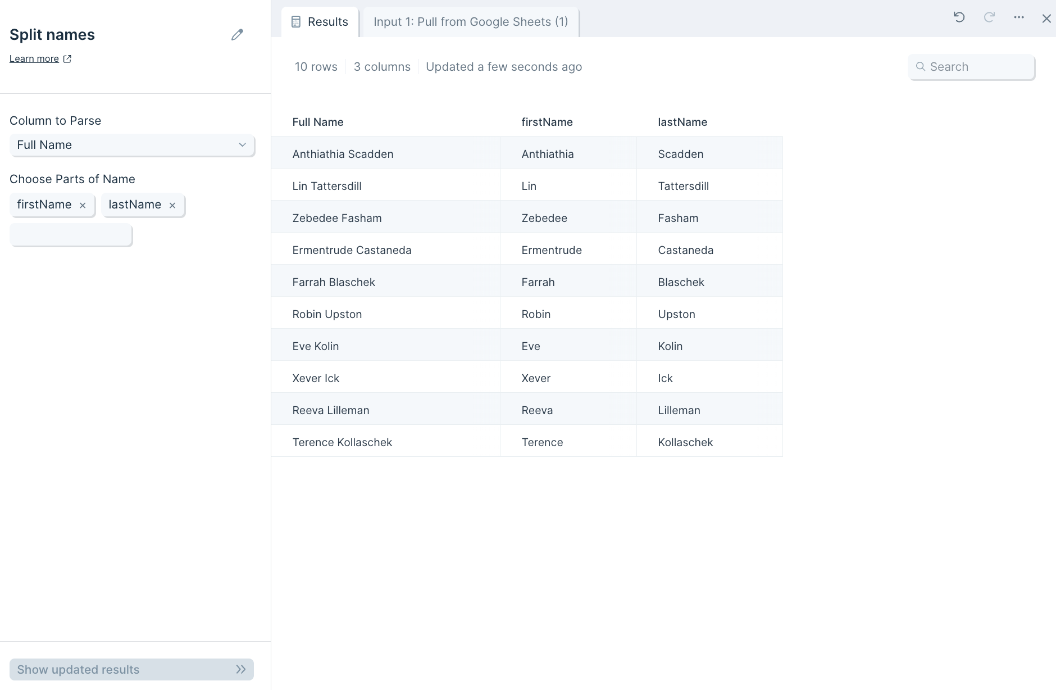Select the Eve Kolin cell
Screen dimensions: 1056x690
tap(385, 345)
